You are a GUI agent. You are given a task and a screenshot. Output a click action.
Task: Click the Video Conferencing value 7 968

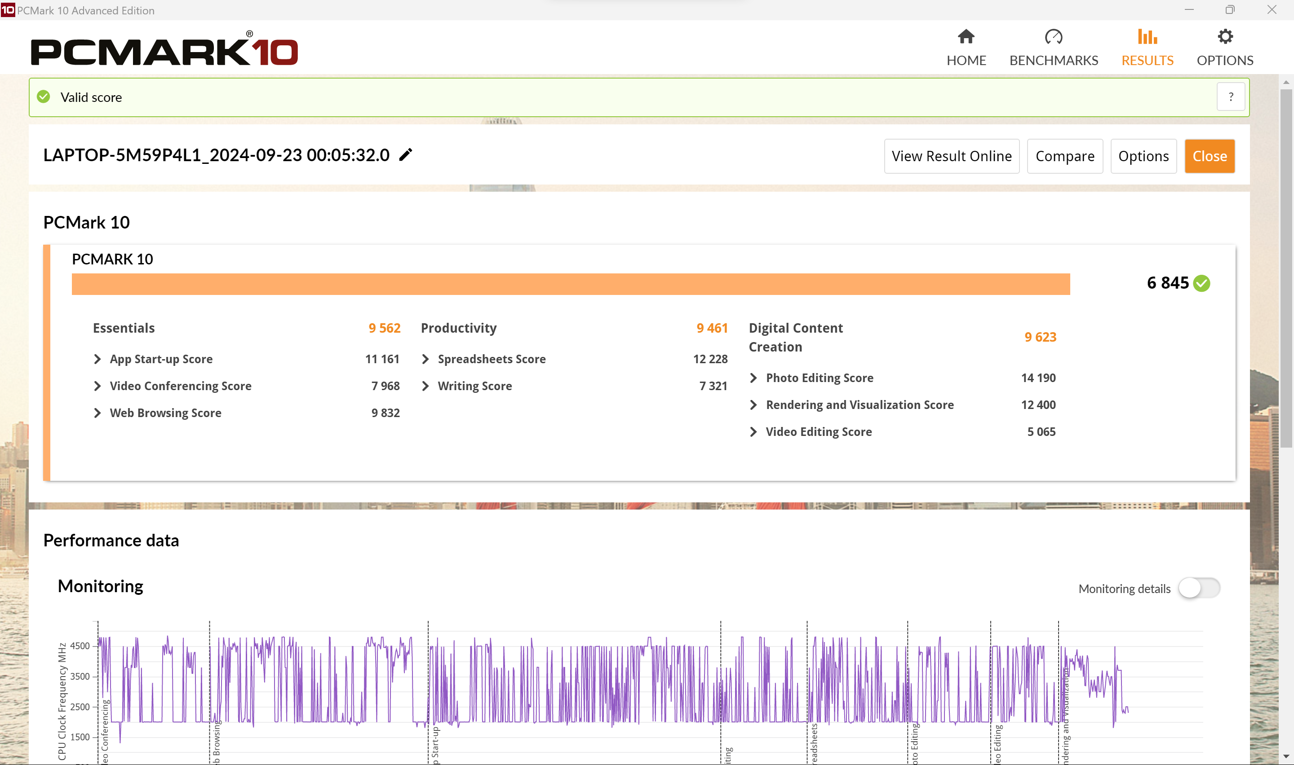386,386
